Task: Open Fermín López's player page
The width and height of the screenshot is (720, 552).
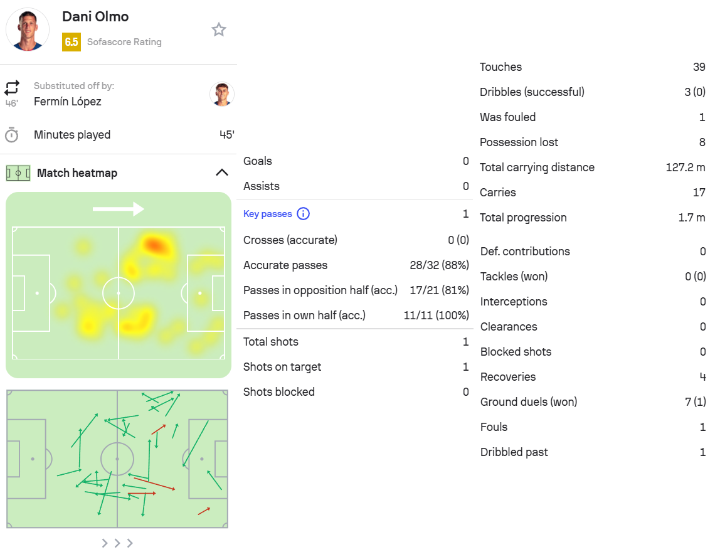Action: [x=68, y=102]
